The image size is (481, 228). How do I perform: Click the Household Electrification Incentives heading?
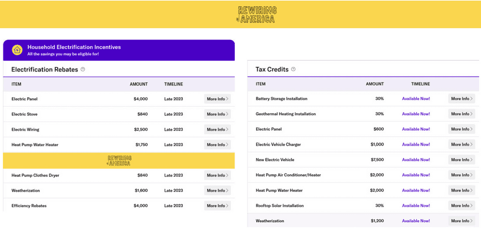tap(74, 47)
